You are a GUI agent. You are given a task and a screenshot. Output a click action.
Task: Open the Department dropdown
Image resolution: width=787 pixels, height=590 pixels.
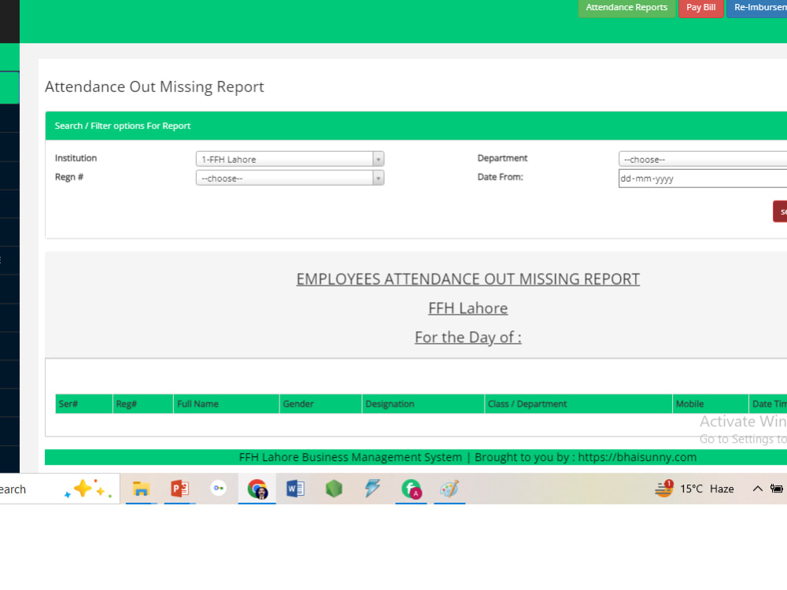pos(703,159)
